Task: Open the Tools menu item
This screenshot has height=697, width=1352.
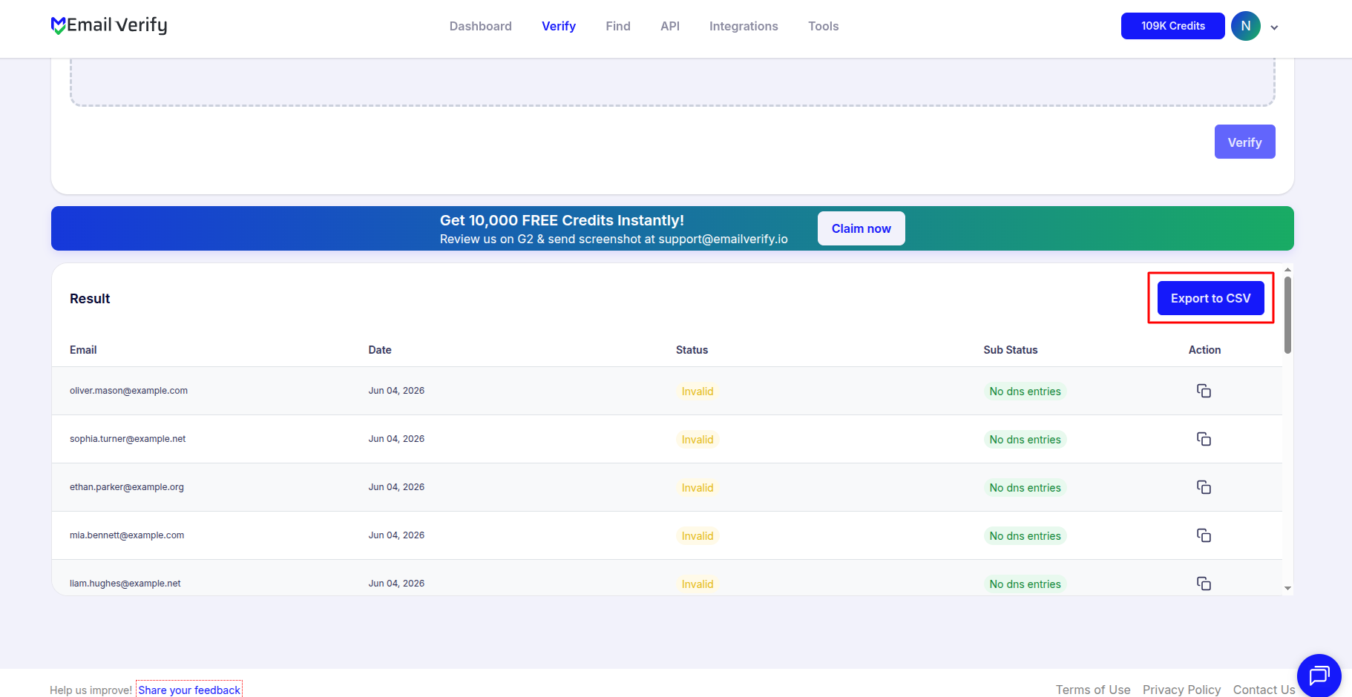Action: click(824, 26)
